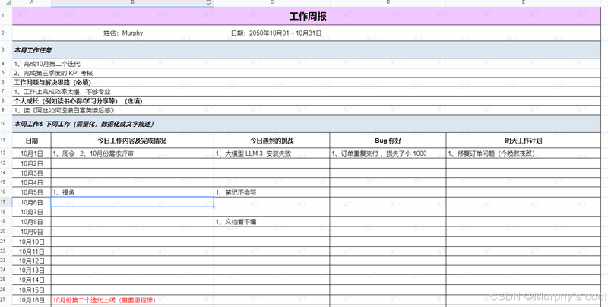Click the 日期：2050年10月01～10月31日 text

pos(276,33)
